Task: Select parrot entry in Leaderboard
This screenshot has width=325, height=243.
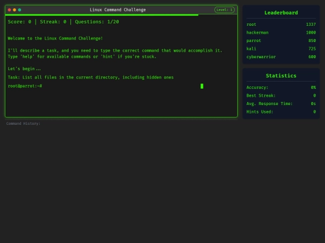Action: coord(281,41)
